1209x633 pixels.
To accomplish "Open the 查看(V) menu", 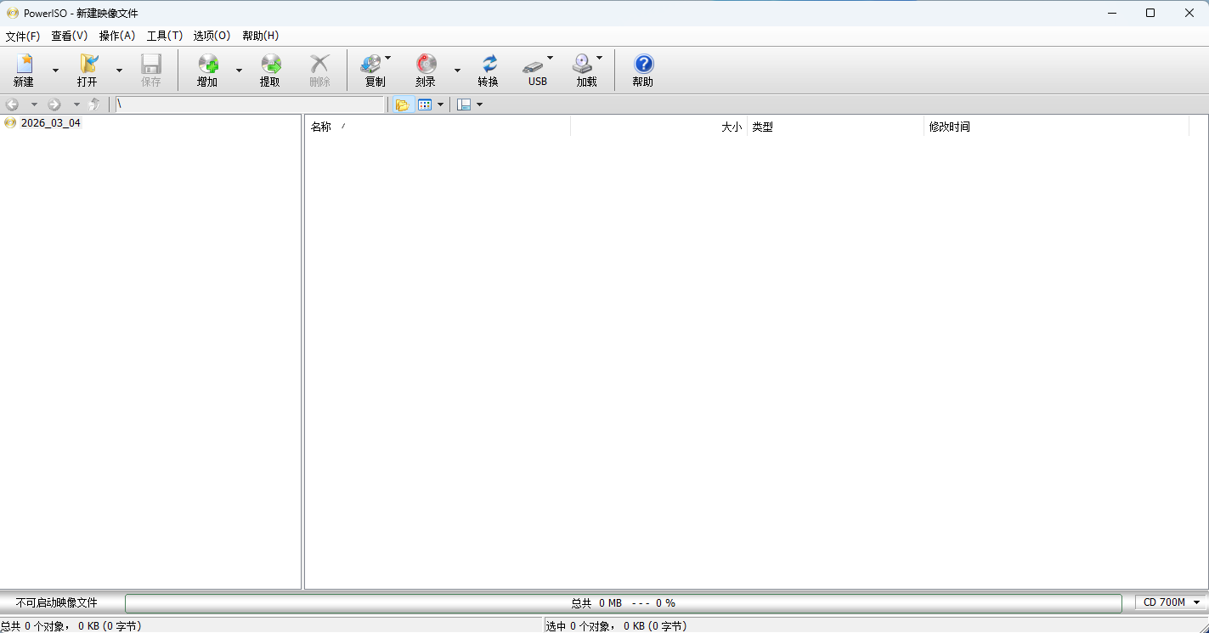I will pyautogui.click(x=70, y=36).
